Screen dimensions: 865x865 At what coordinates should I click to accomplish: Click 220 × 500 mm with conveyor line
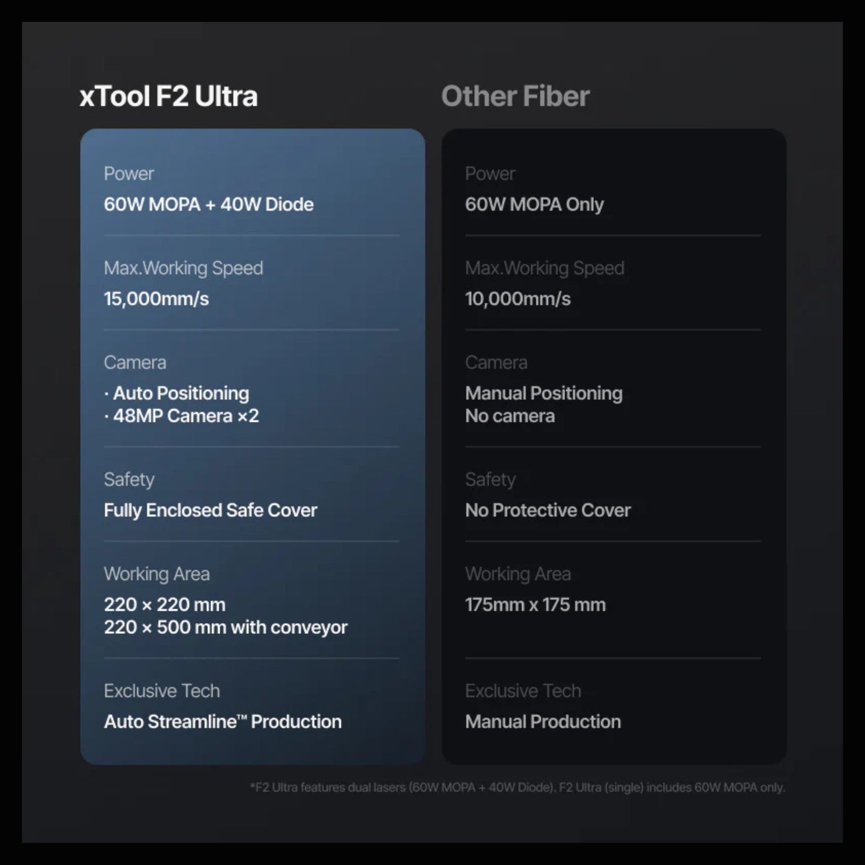[x=226, y=627]
